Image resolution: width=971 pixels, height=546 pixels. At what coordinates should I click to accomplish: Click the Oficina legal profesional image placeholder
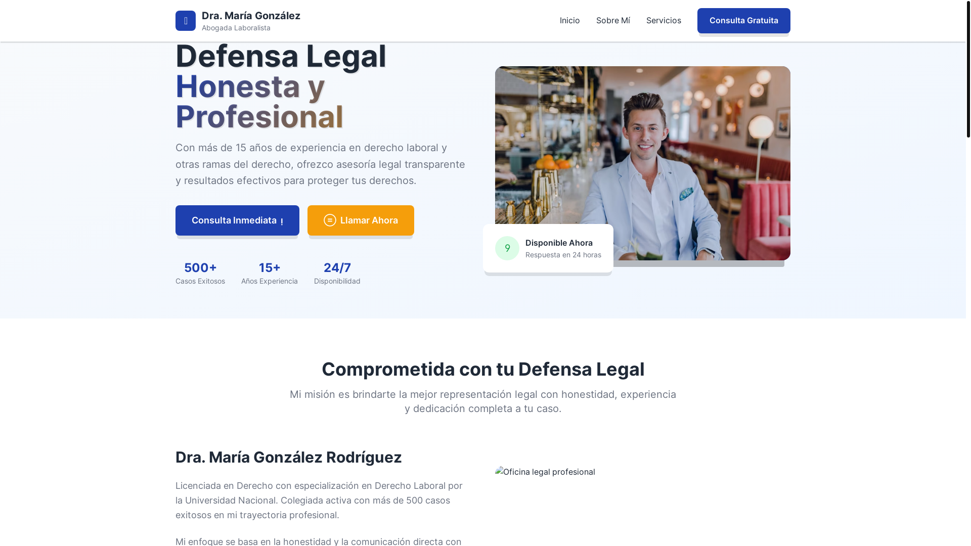[x=545, y=472]
